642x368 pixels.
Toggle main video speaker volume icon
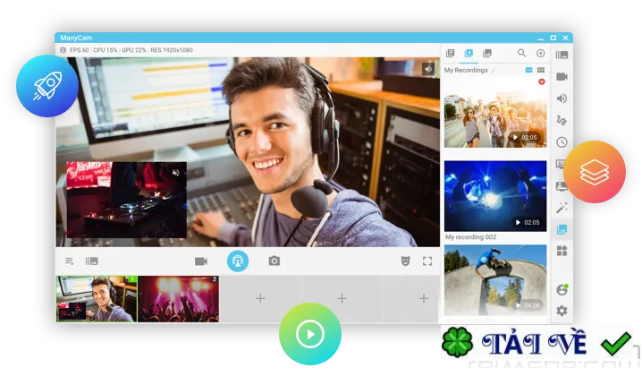coord(428,69)
